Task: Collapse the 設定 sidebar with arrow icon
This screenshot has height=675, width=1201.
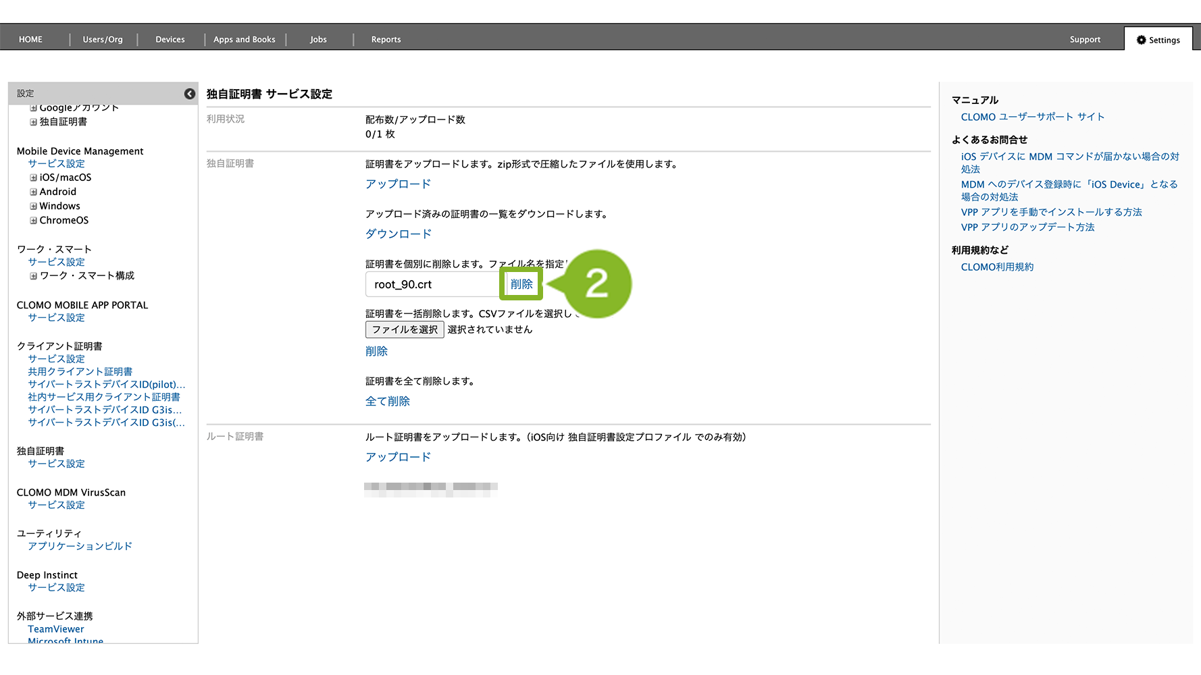Action: (190, 94)
